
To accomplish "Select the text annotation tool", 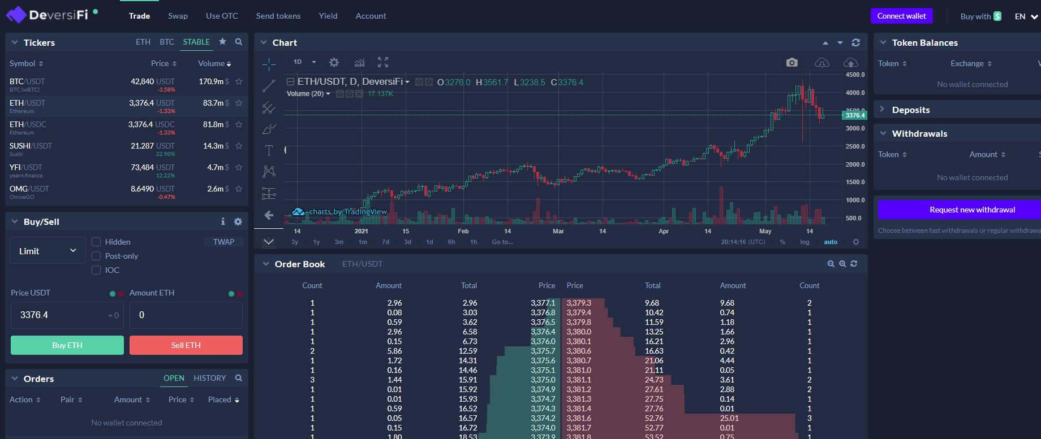I will (x=269, y=150).
